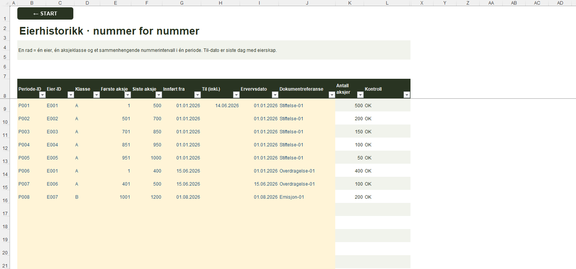Open the Ervervsdato filter dropdown
Viewport: 576px width, 269px height.
(x=275, y=95)
